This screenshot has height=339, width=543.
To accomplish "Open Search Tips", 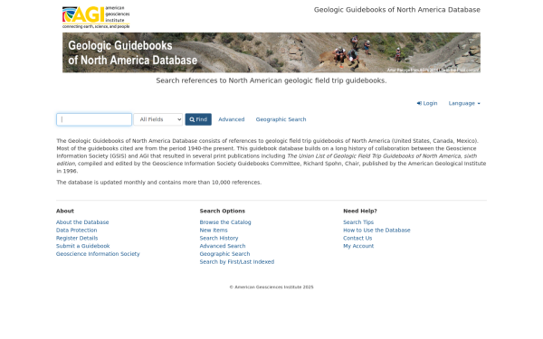I will coord(358,222).
